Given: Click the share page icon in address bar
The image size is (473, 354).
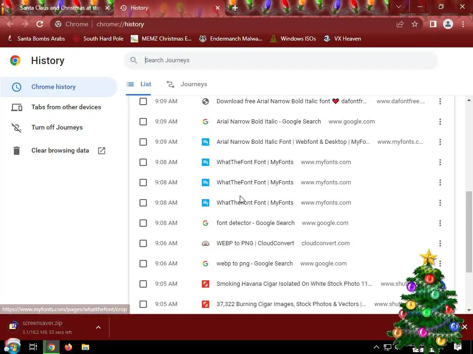Looking at the screenshot, I should click(400, 24).
